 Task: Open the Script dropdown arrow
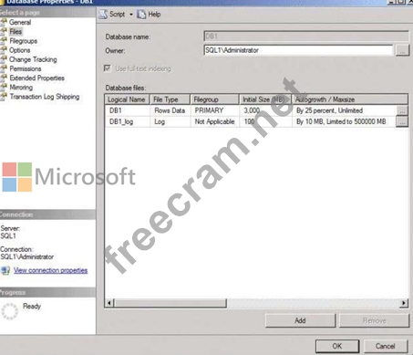pos(131,15)
